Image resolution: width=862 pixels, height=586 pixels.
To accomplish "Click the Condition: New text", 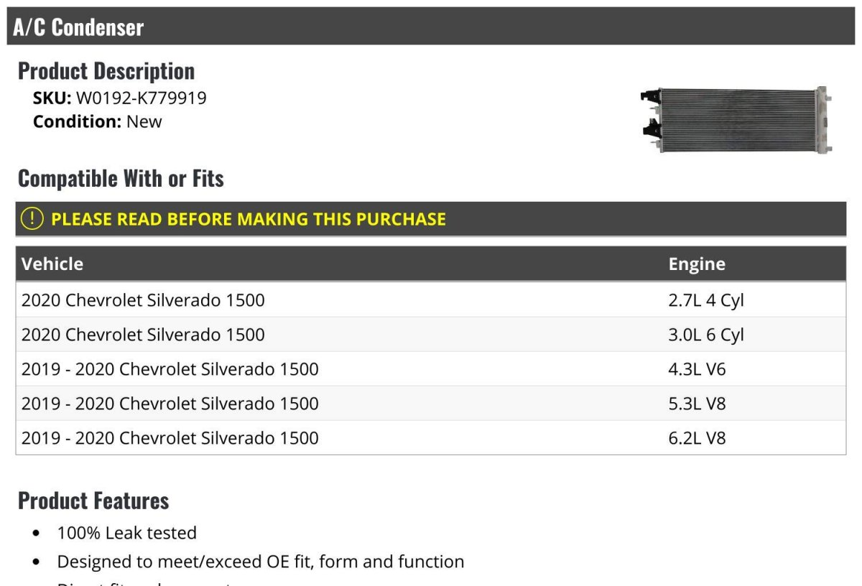I will [98, 121].
